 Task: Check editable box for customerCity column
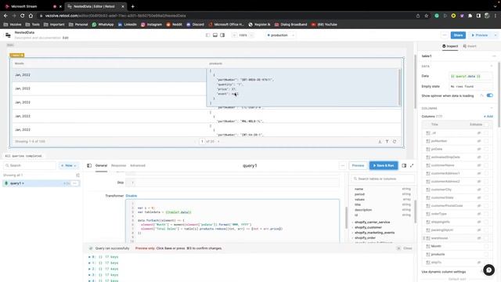(486, 190)
